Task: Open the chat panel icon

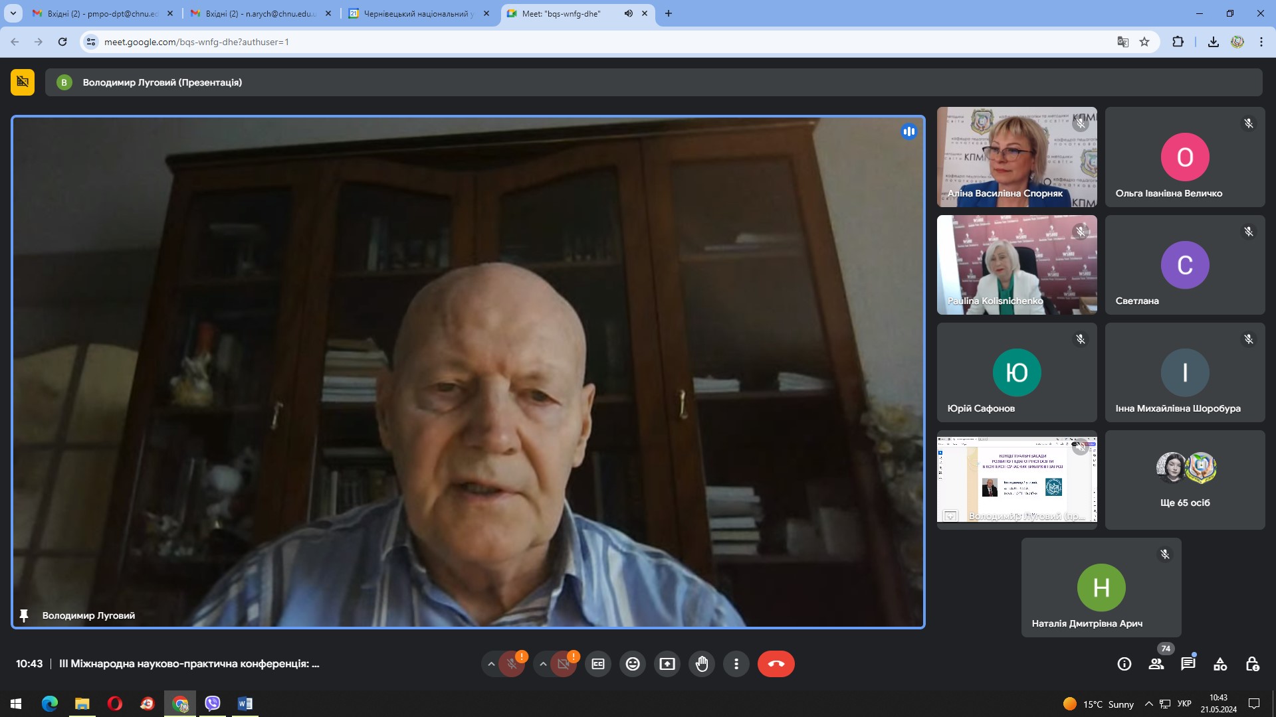Action: pos(1188,664)
